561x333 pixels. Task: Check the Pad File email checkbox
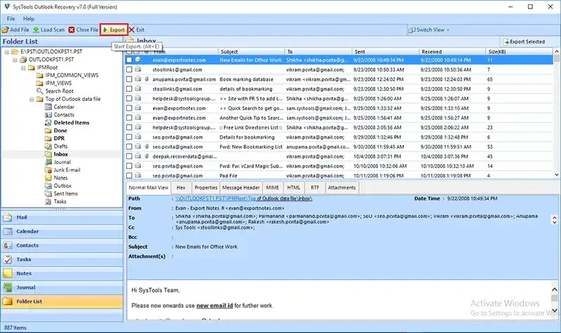129,176
